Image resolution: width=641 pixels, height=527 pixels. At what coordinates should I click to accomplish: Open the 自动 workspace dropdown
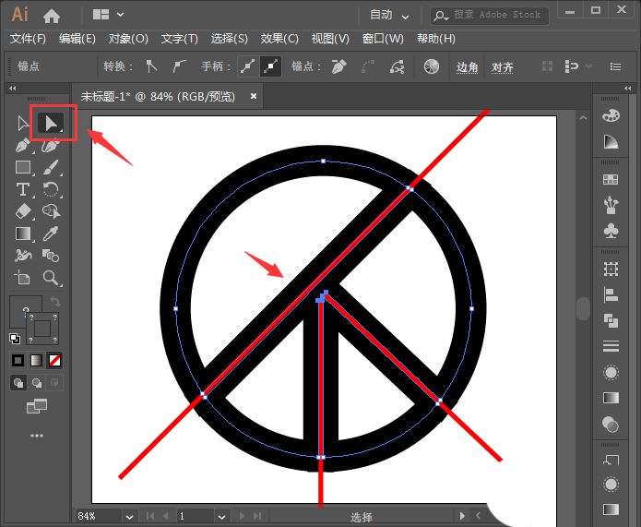point(387,15)
